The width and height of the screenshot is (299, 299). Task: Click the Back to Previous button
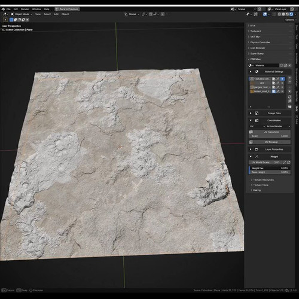pyautogui.click(x=67, y=9)
